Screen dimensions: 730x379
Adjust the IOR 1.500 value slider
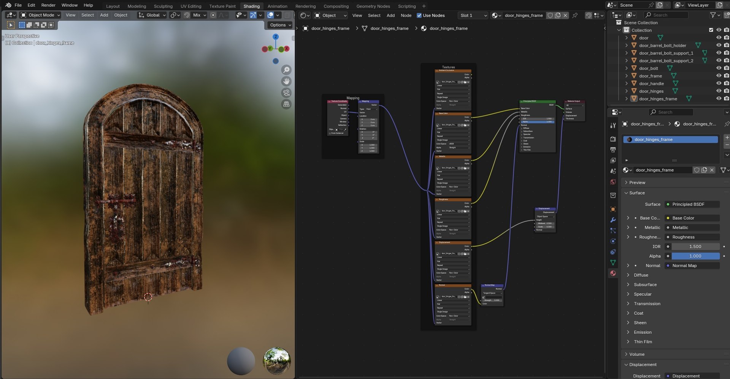point(695,247)
